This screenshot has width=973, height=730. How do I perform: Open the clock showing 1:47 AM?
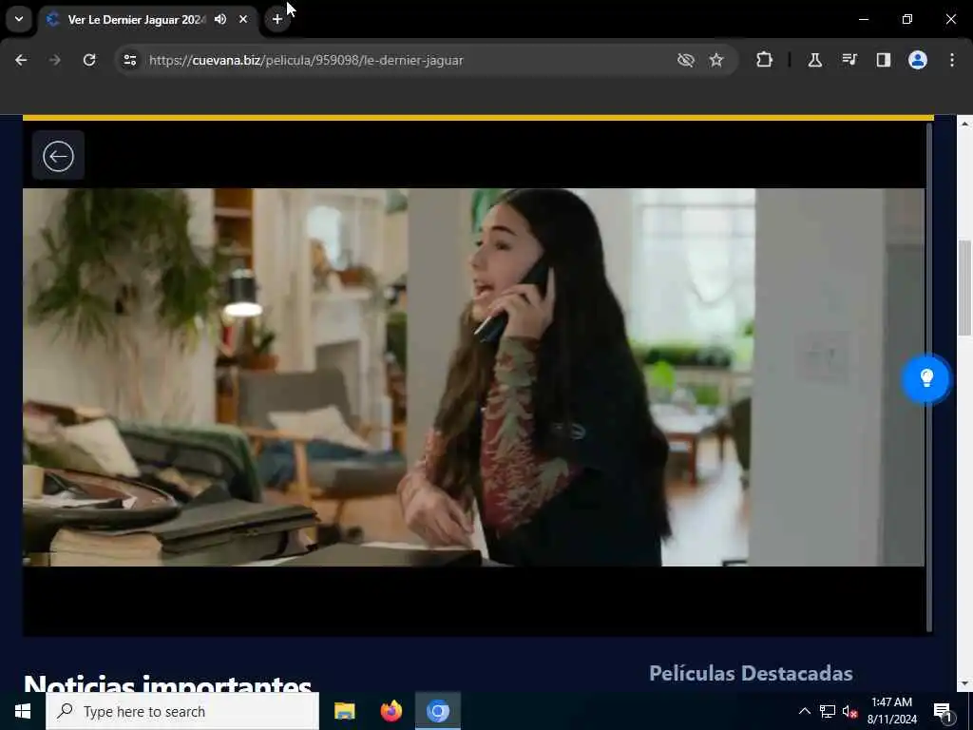[891, 711]
